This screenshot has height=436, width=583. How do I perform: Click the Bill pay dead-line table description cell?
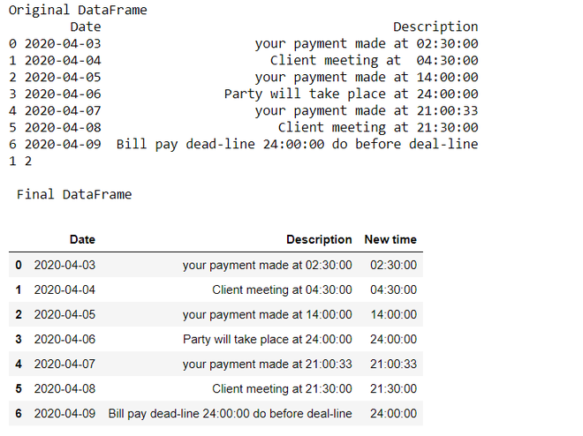(230, 413)
